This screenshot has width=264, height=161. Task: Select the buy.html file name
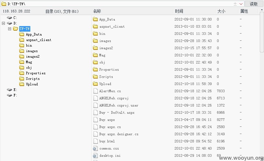(107, 141)
